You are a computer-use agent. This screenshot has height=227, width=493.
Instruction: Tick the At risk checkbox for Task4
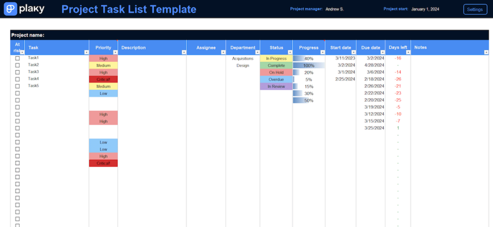18,79
